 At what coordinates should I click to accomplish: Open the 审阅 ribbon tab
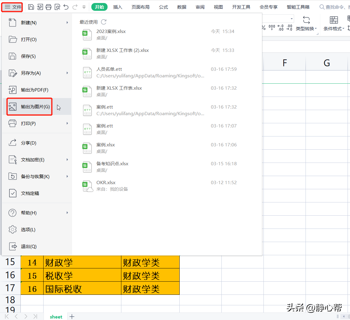tap(200, 7)
